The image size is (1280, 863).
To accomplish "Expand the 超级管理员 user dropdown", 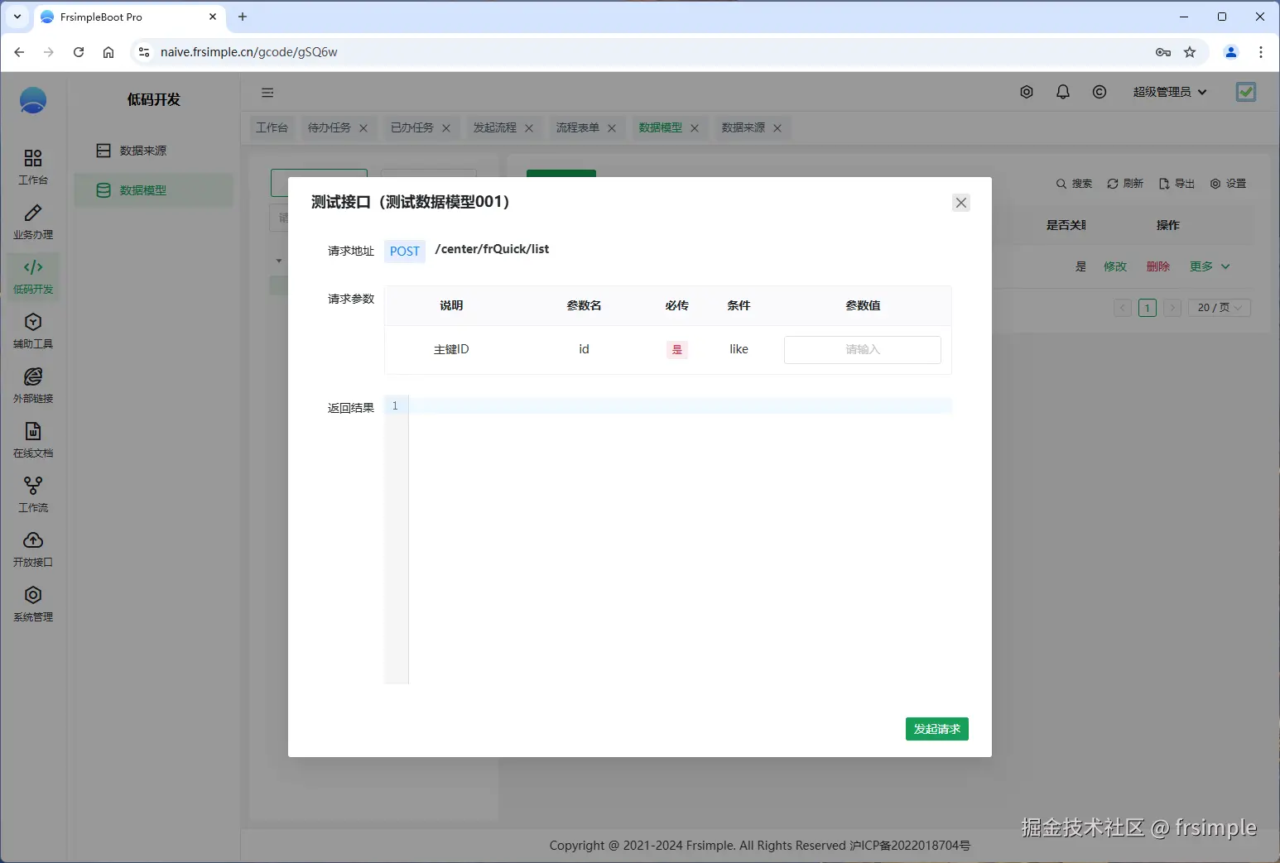I will point(1168,92).
